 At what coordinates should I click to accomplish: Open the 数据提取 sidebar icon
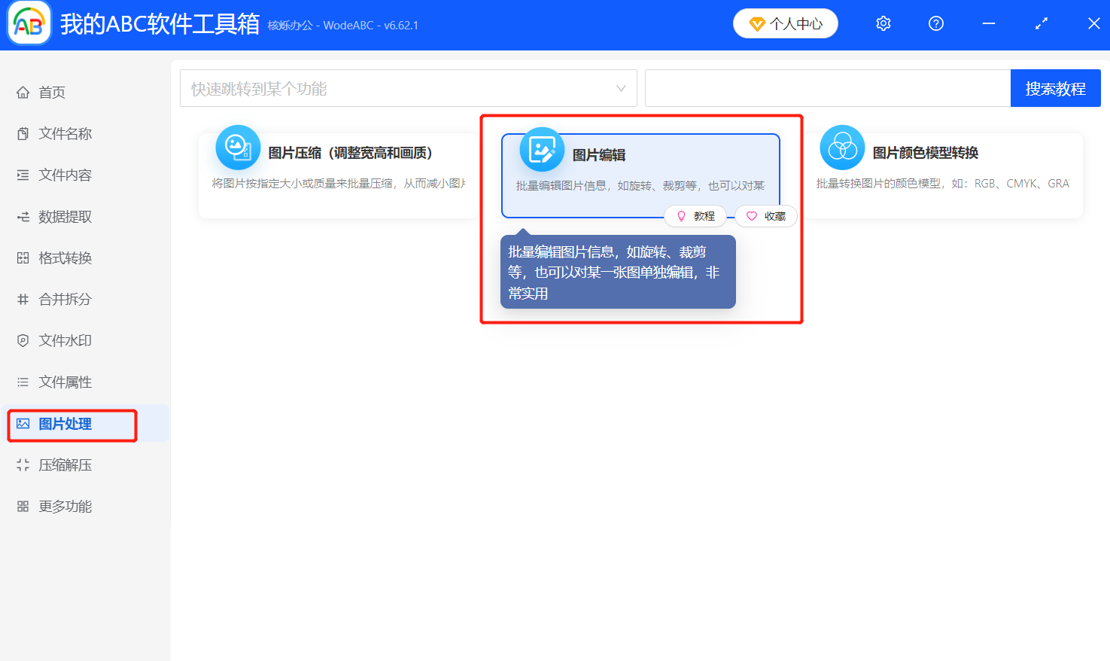[x=23, y=216]
